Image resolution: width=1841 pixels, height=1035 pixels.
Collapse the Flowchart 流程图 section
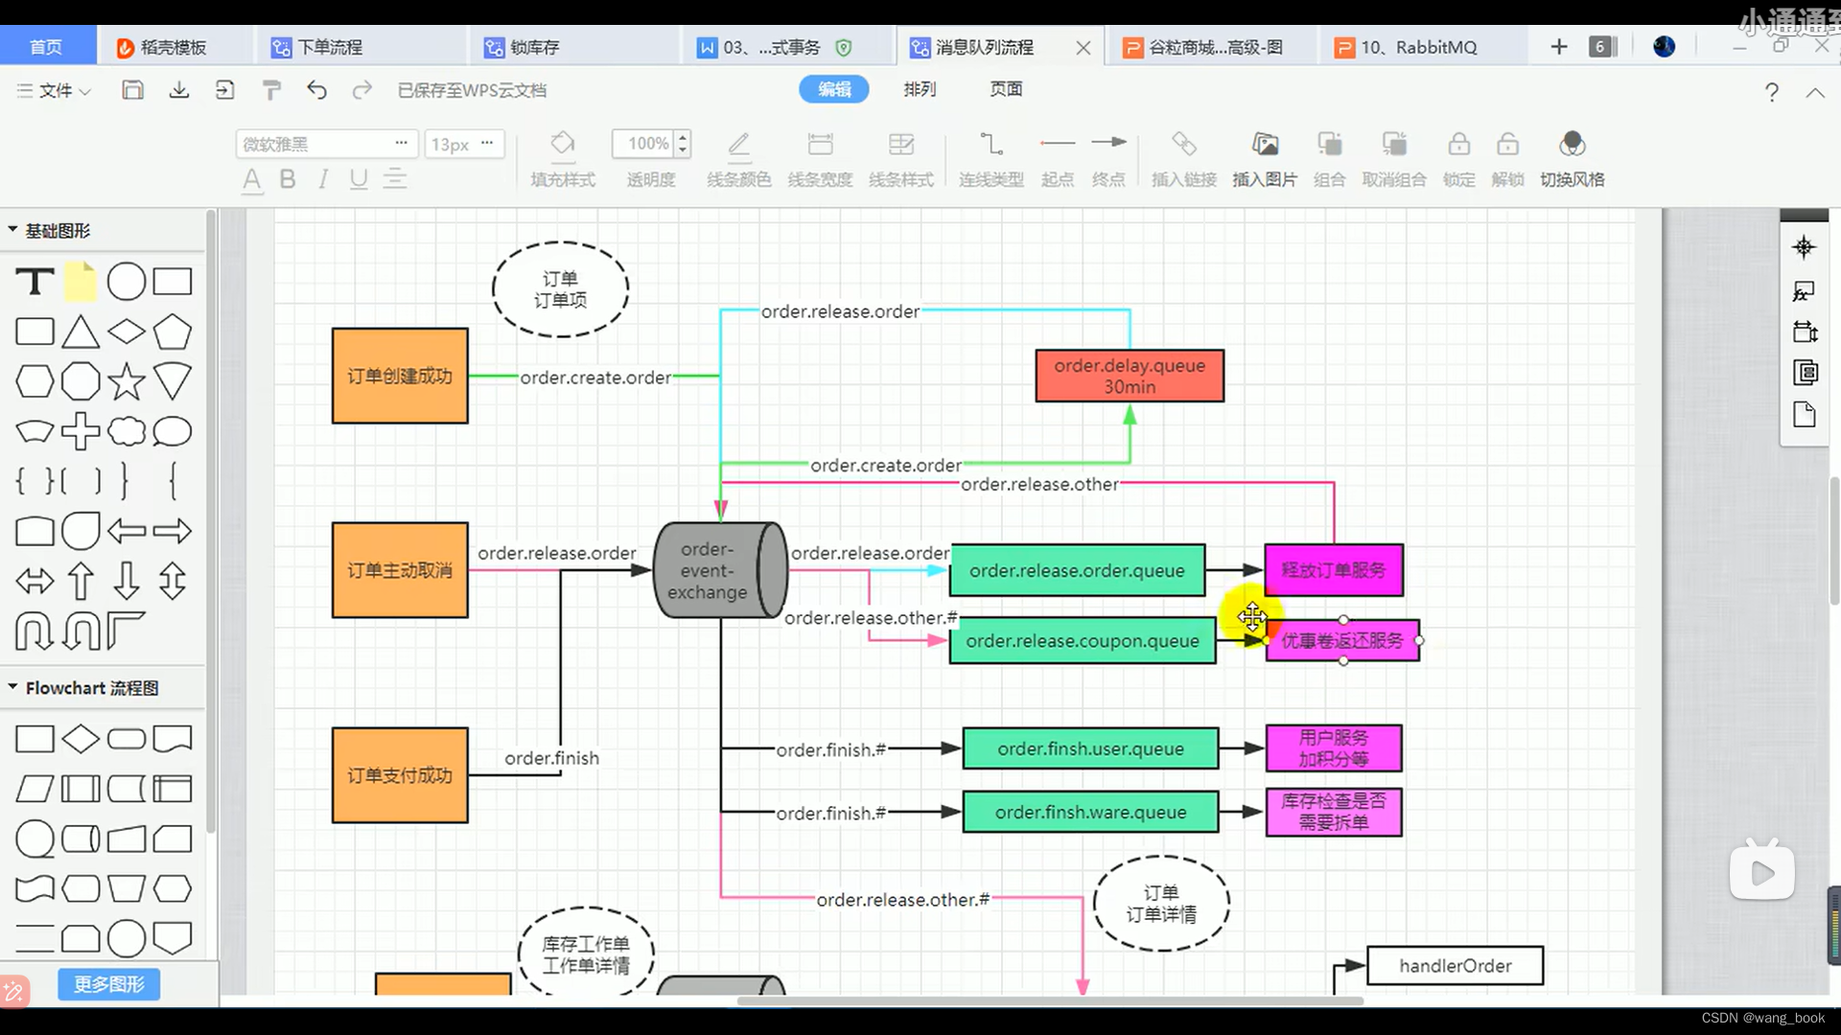(x=12, y=687)
